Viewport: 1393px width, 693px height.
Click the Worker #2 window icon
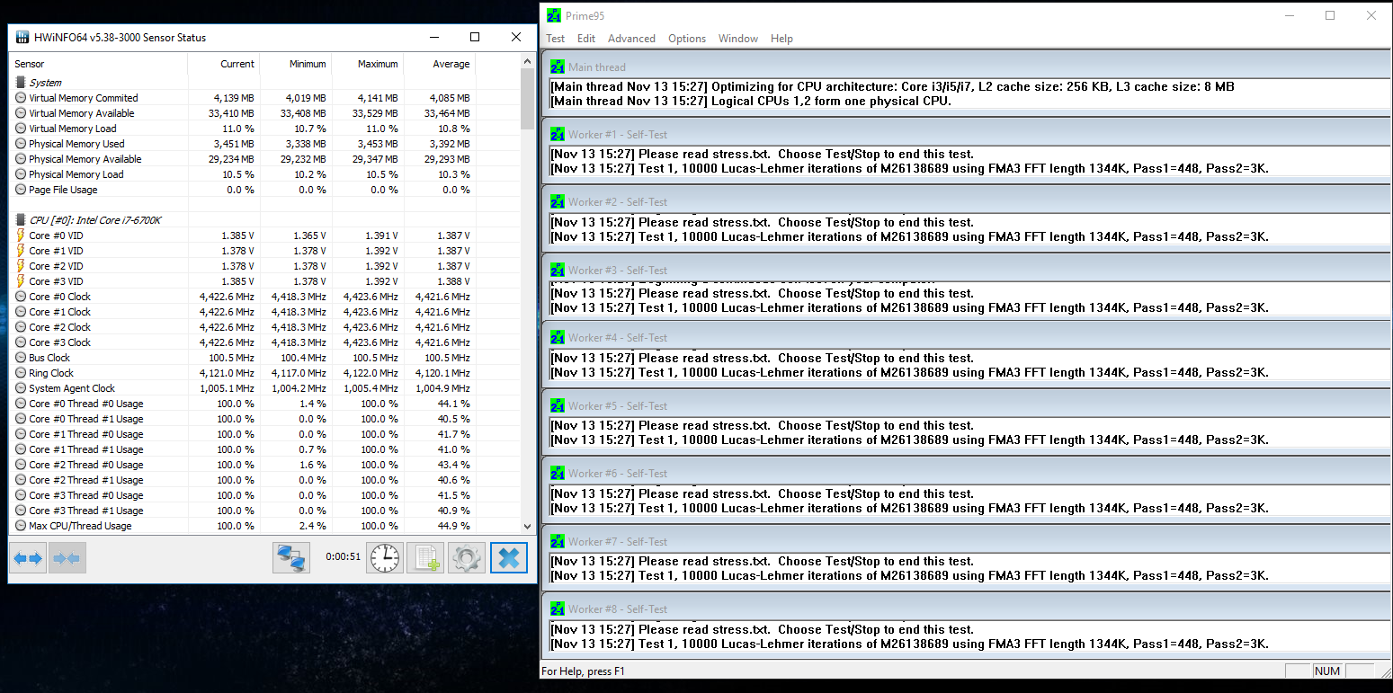tap(558, 202)
